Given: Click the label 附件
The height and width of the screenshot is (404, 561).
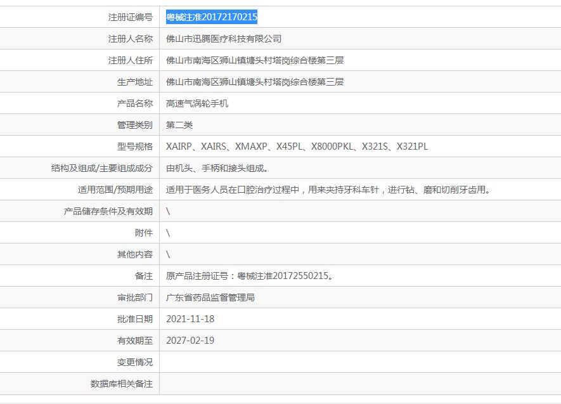Looking at the screenshot, I should 144,233.
